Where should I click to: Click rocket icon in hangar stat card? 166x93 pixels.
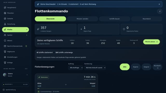38,29
